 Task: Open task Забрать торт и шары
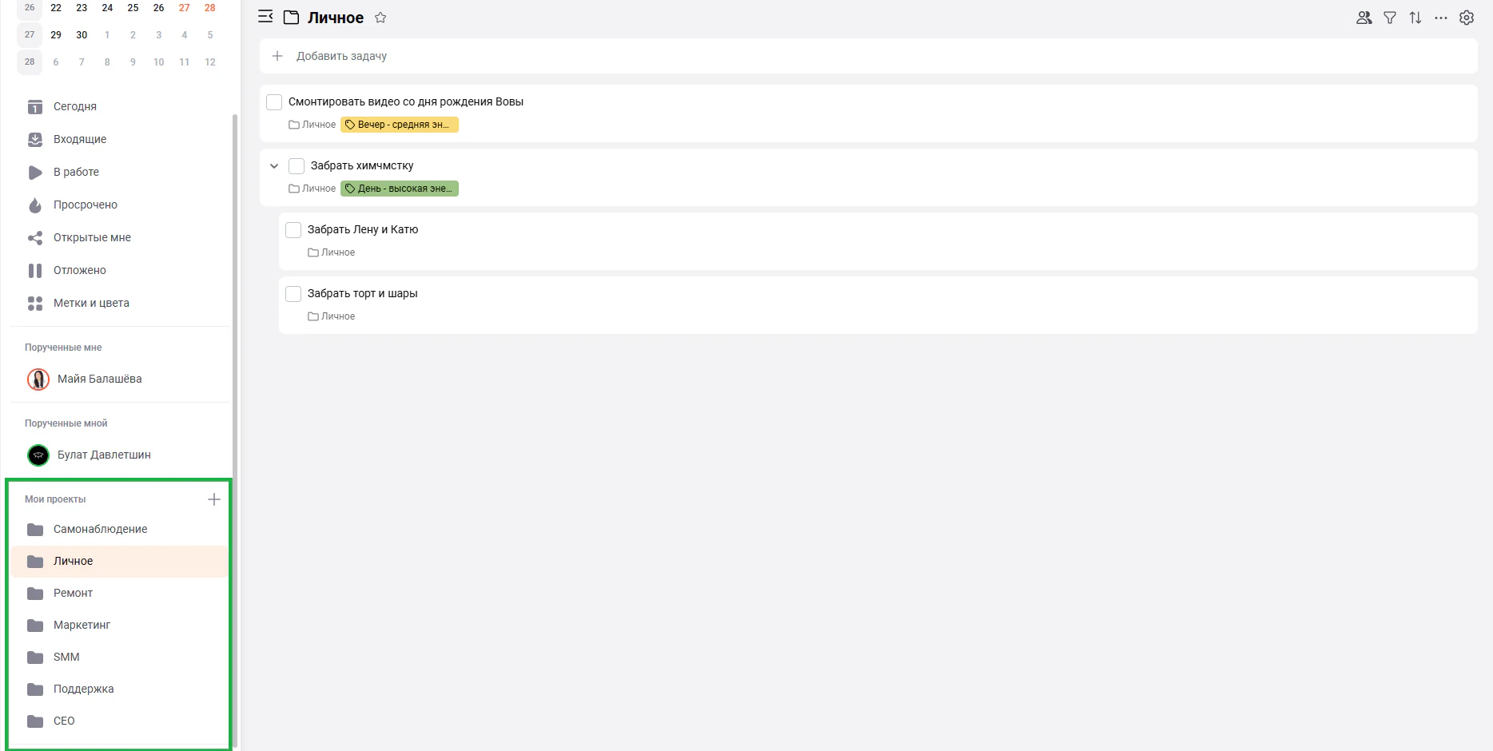pyautogui.click(x=363, y=293)
